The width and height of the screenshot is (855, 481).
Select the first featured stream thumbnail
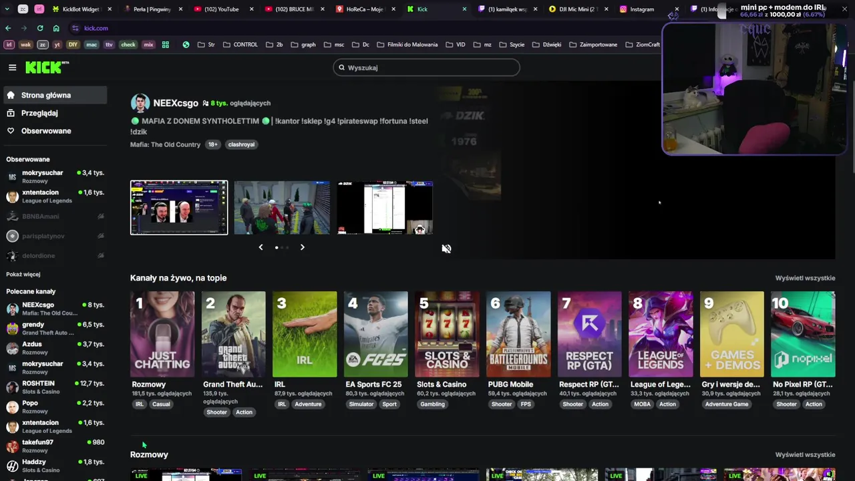(x=179, y=208)
